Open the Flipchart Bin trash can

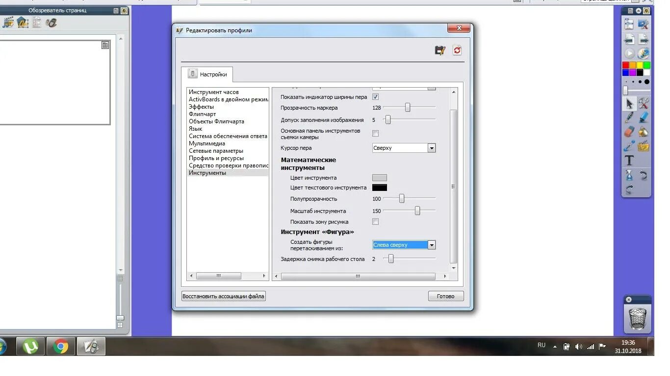(x=637, y=318)
